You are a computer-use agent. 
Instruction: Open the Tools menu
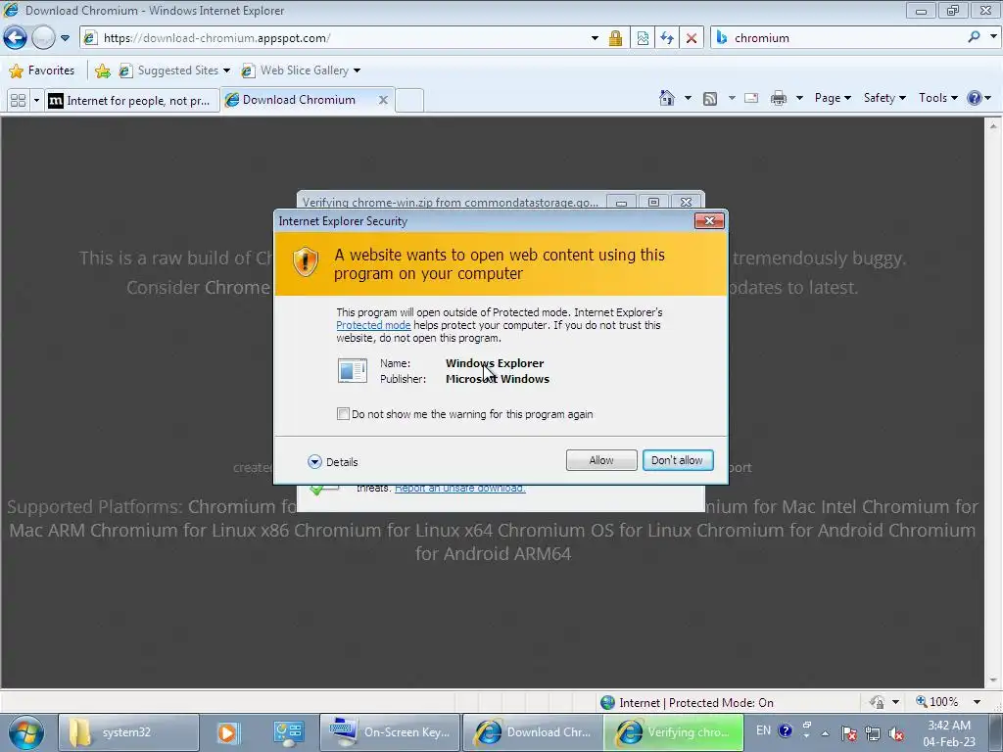[937, 98]
